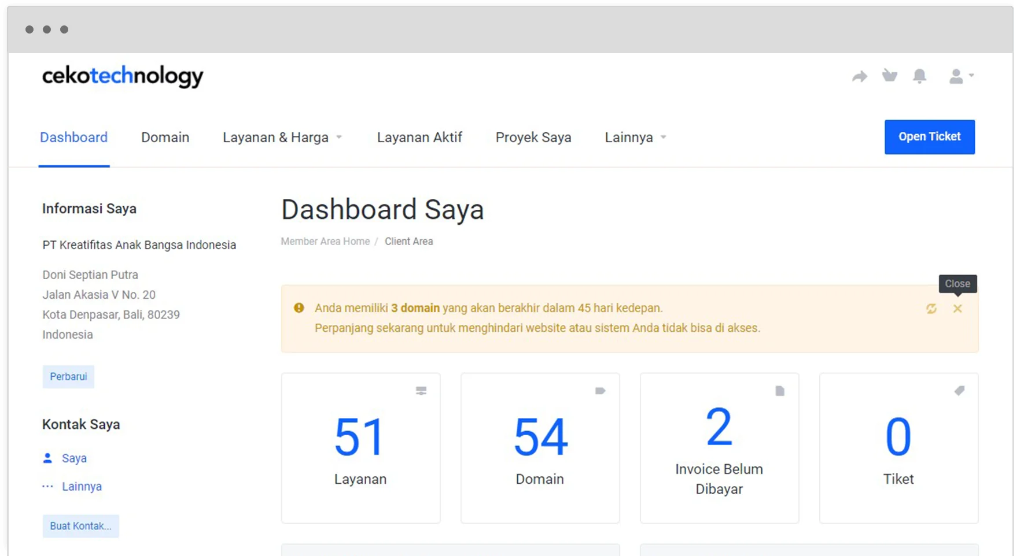
Task: Switch to the Domain tab
Action: click(165, 137)
